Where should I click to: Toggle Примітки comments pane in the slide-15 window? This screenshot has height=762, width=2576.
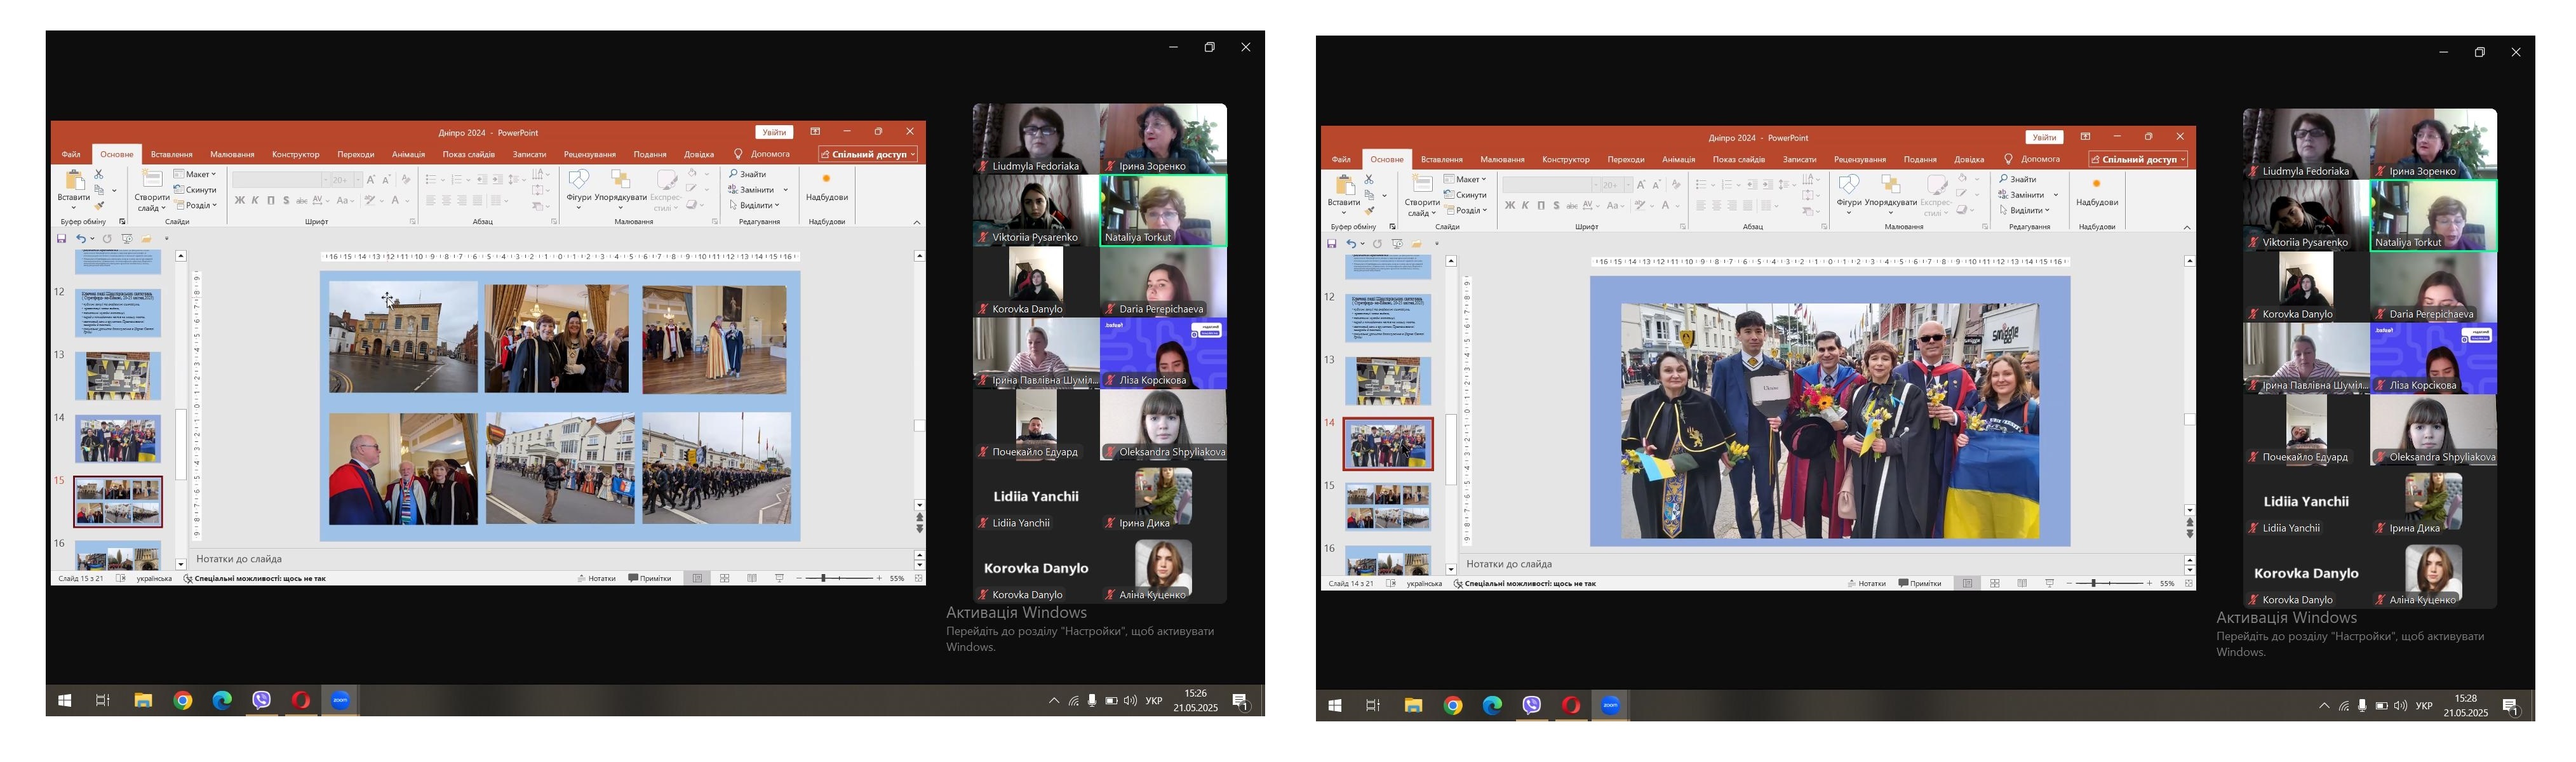(x=650, y=578)
